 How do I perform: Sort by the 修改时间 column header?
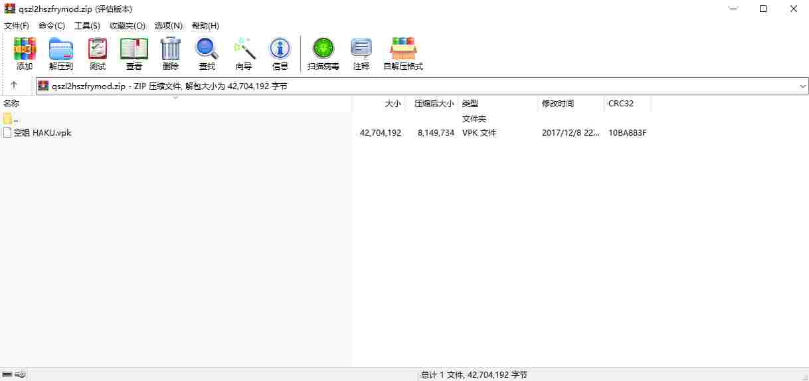click(571, 104)
